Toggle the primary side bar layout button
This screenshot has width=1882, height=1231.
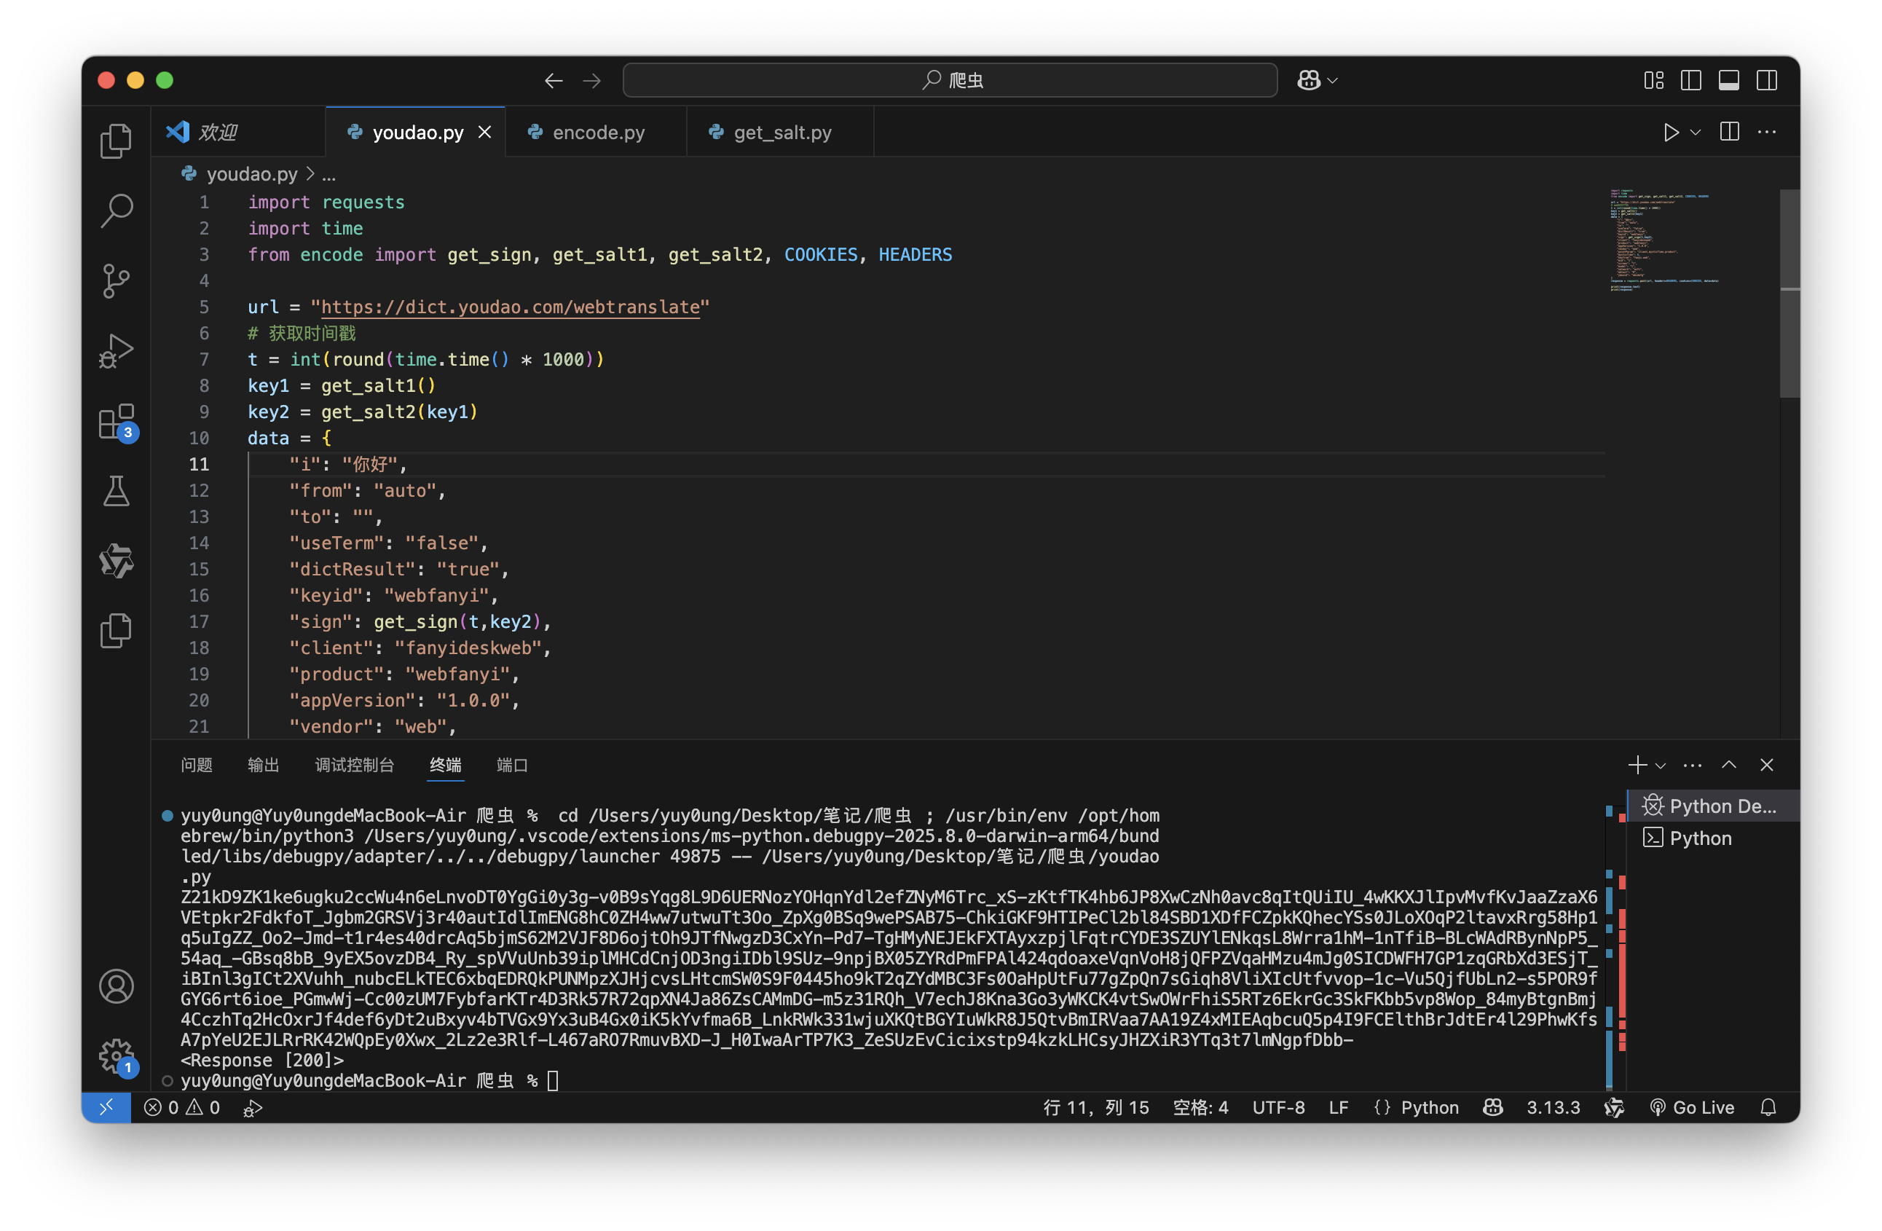pos(1690,80)
